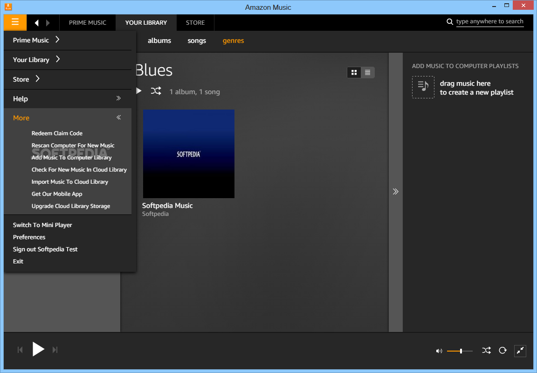Minimize the Amazon Music window
Image resolution: width=537 pixels, height=373 pixels.
click(x=495, y=6)
